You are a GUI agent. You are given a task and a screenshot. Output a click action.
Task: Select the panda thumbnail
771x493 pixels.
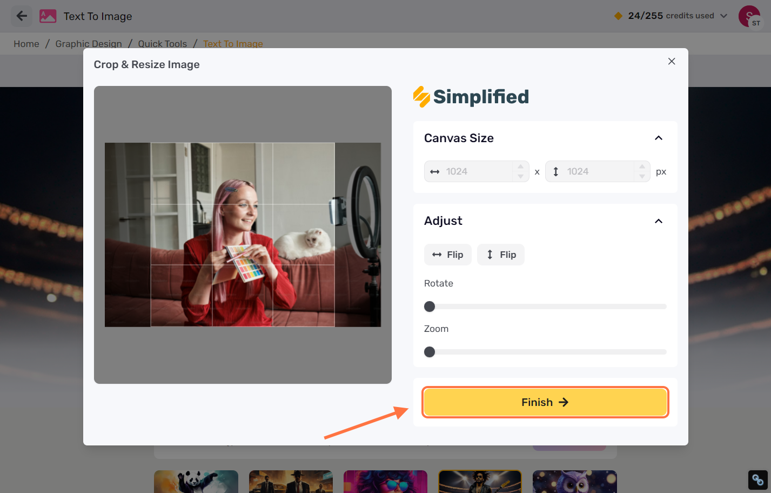196,482
